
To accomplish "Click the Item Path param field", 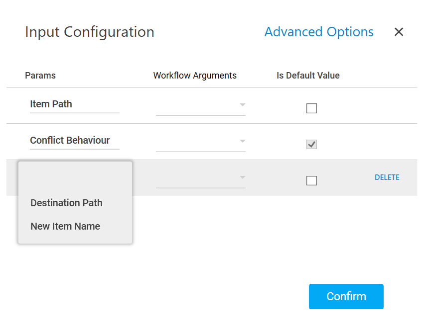I will (74, 104).
